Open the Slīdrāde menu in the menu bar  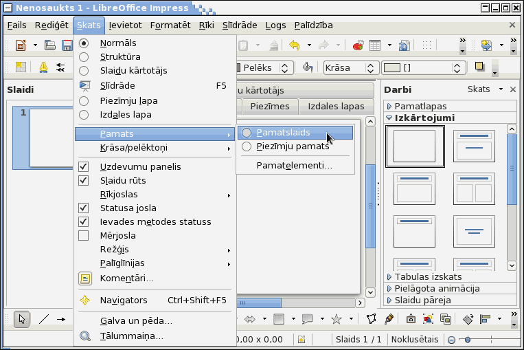(x=240, y=25)
